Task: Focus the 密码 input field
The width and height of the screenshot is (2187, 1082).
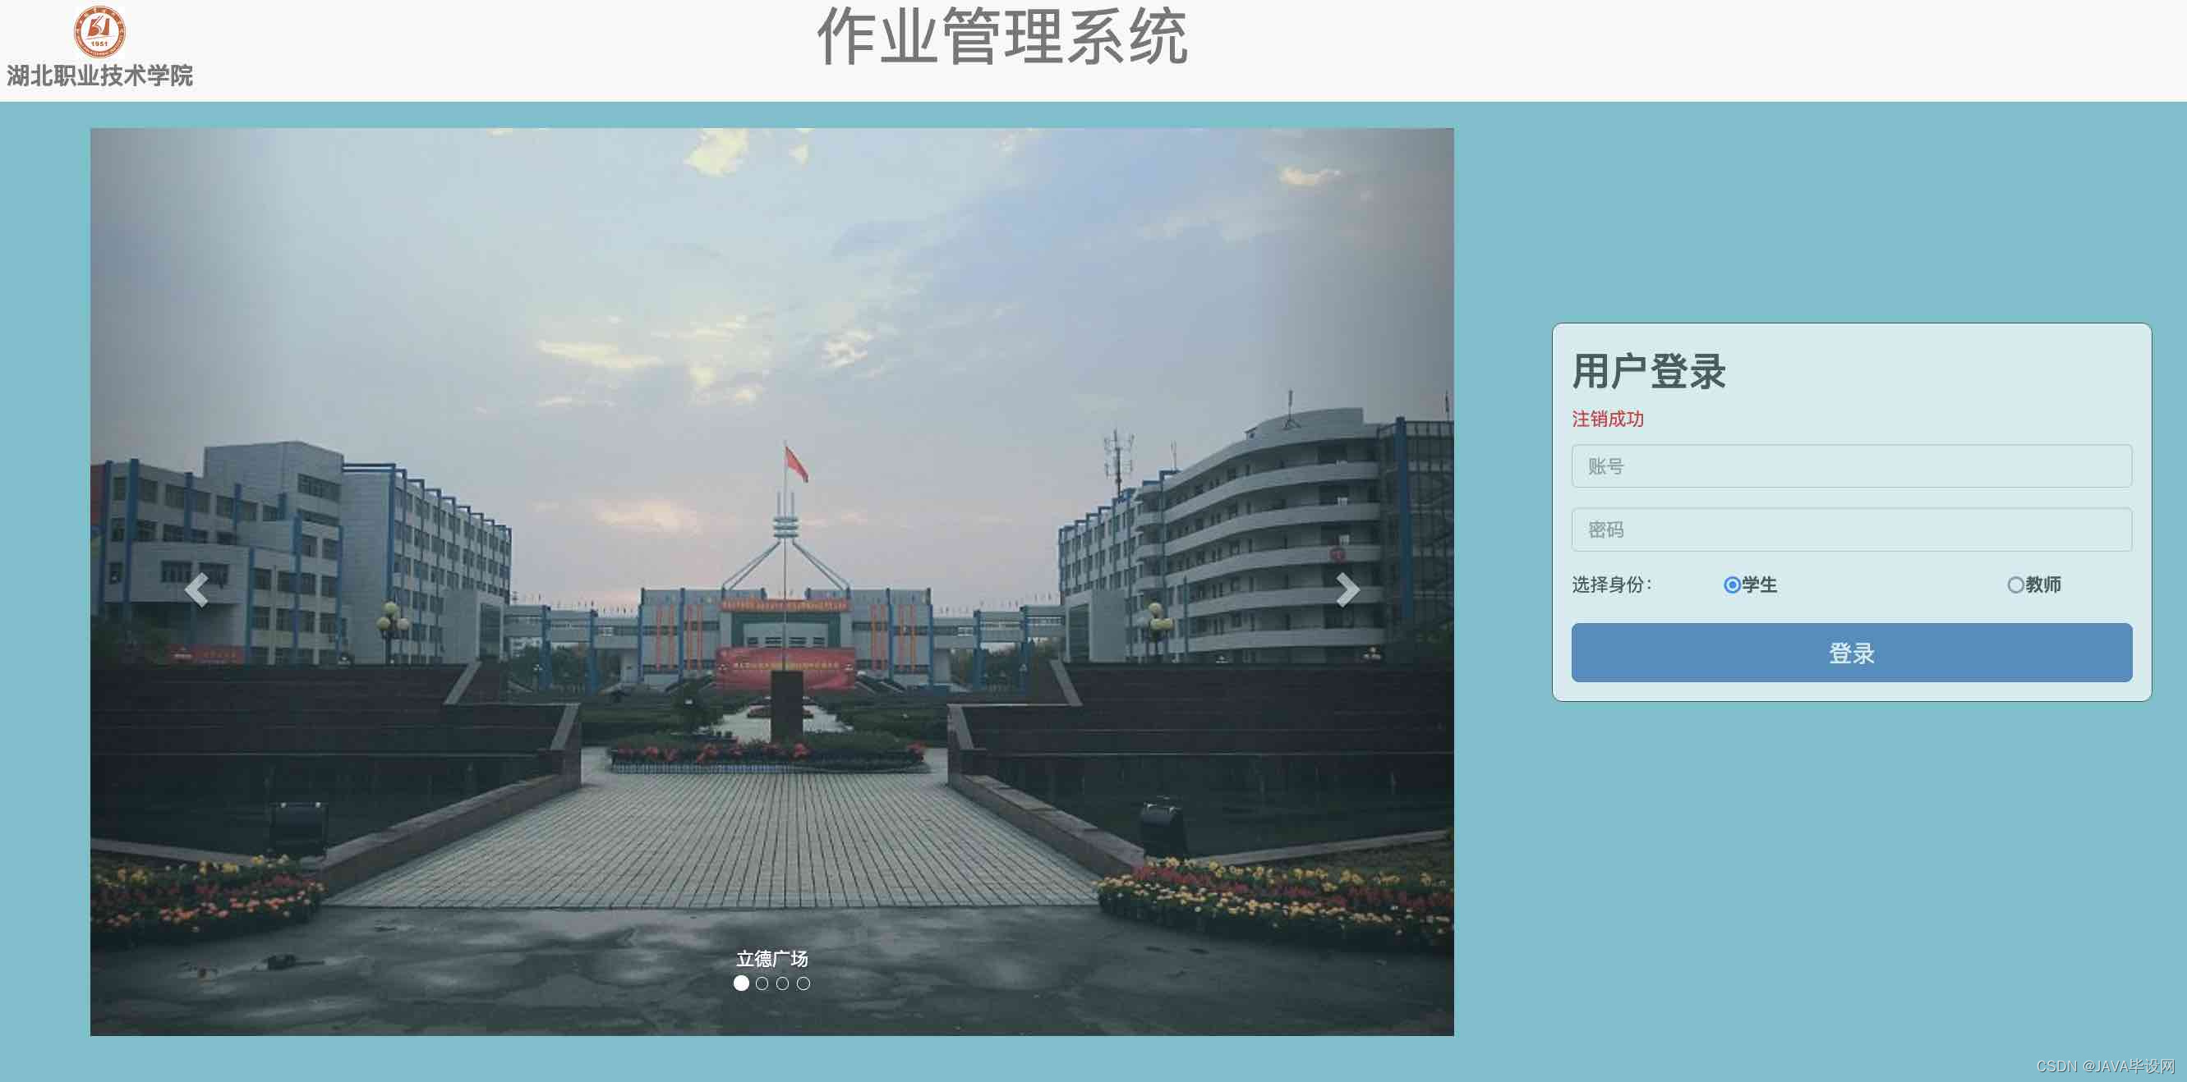Action: click(1851, 530)
